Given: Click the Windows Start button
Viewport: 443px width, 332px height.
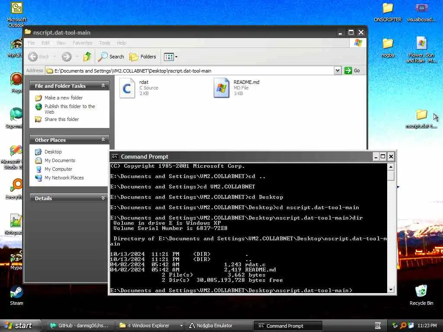Looking at the screenshot, I should coord(20,326).
